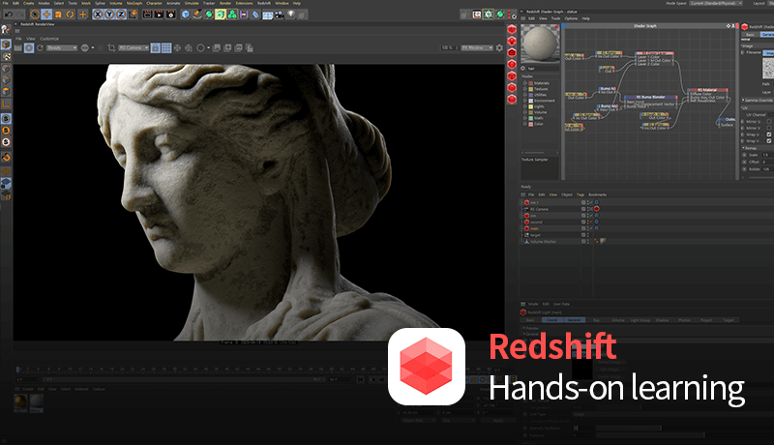Click the RenderView refresh icon
The image size is (774, 445).
(x=40, y=47)
